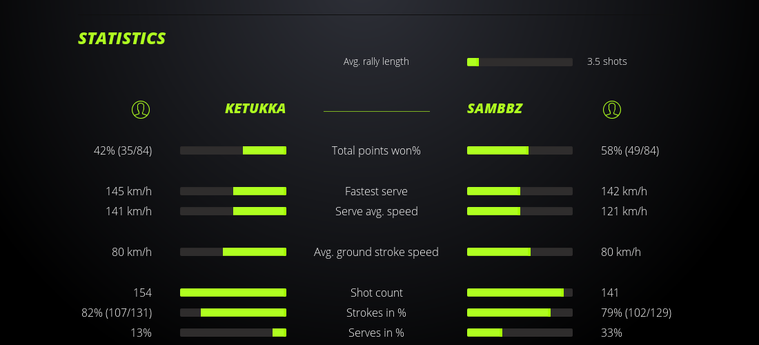Click Sambbz's 58% (49/84) points value
Image resolution: width=759 pixels, height=345 pixels.
tap(630, 150)
